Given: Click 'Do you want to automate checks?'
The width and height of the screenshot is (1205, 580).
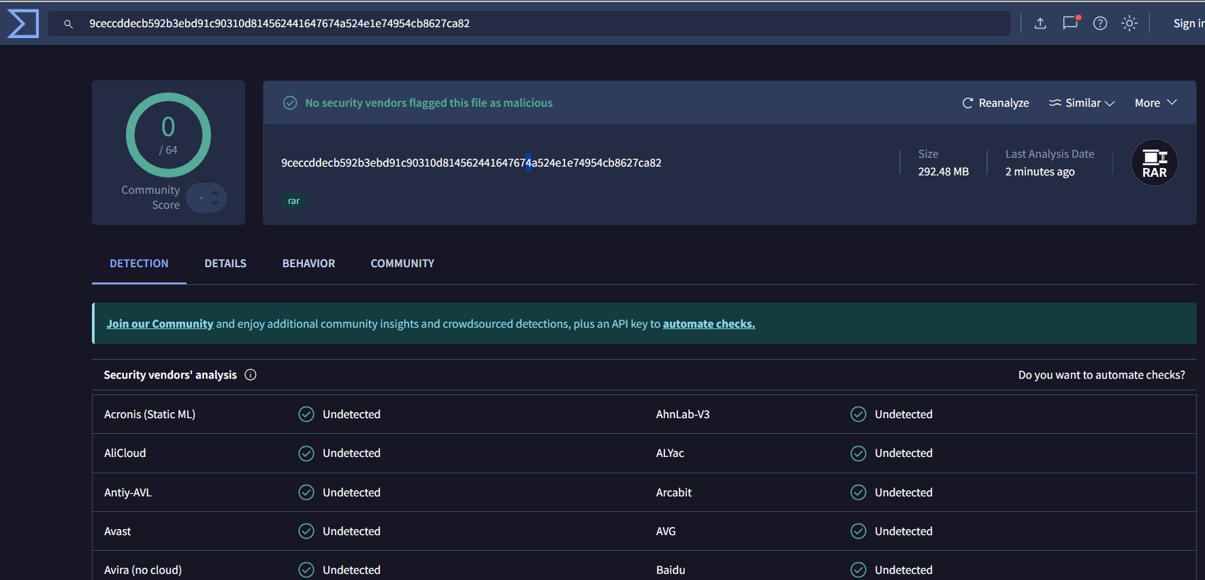Looking at the screenshot, I should [x=1102, y=375].
